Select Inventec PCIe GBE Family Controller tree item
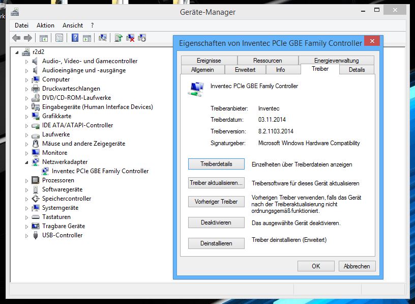Image resolution: width=415 pixels, height=304 pixels. pos(100,171)
